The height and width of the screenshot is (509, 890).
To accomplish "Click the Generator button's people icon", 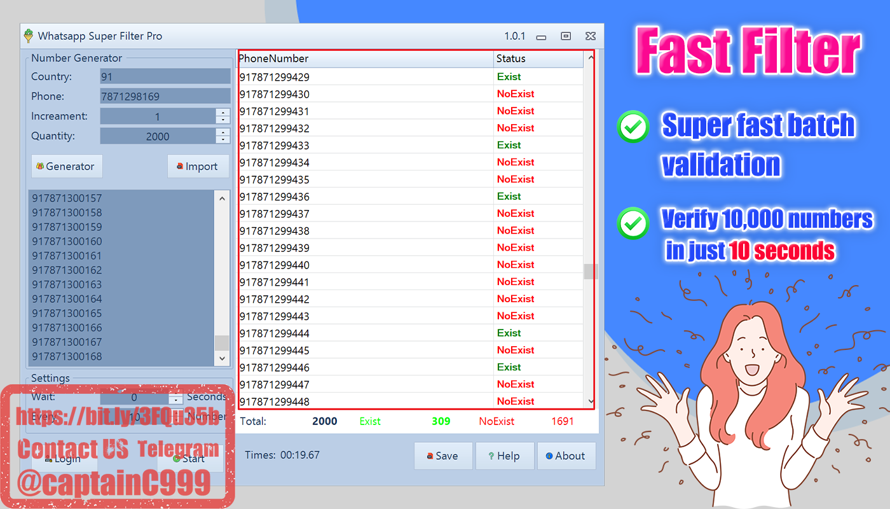I will point(41,166).
